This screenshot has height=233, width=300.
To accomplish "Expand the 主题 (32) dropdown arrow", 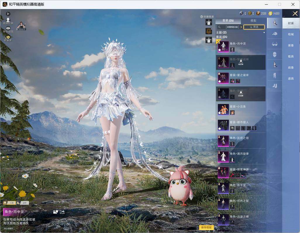I will 264,33.
